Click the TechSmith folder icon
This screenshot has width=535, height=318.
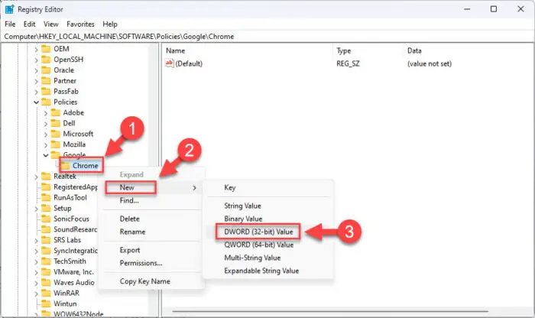[x=46, y=261]
